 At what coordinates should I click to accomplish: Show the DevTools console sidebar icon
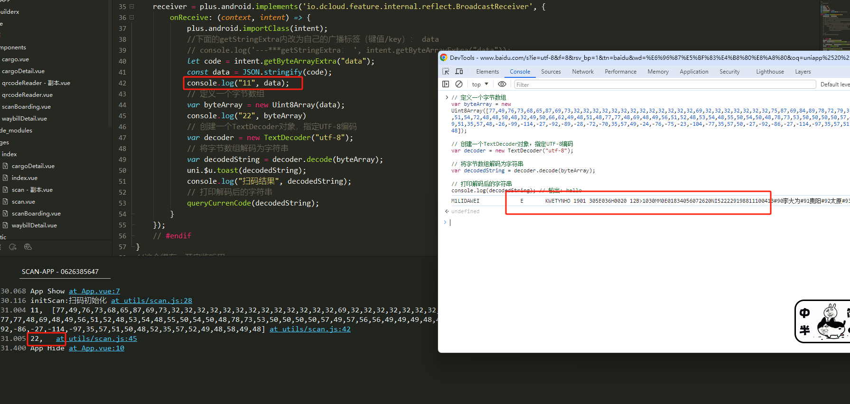pyautogui.click(x=446, y=84)
